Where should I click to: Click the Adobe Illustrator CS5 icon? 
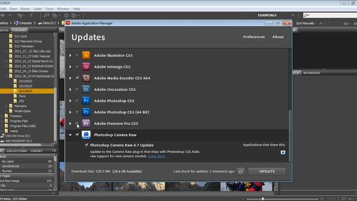point(86,55)
